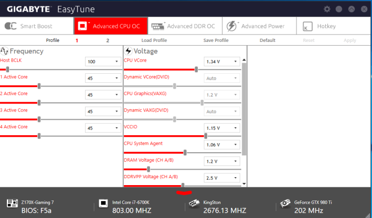Click Load Profile
The image size is (372, 218).
tap(154, 40)
